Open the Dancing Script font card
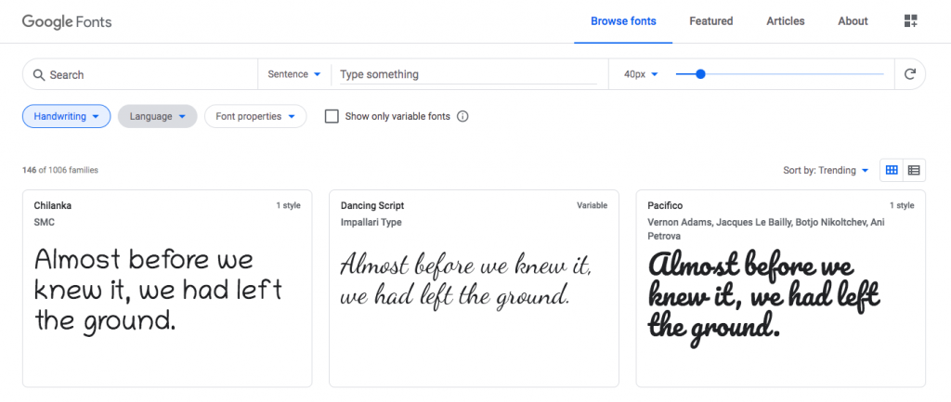This screenshot has width=951, height=402. [474, 289]
